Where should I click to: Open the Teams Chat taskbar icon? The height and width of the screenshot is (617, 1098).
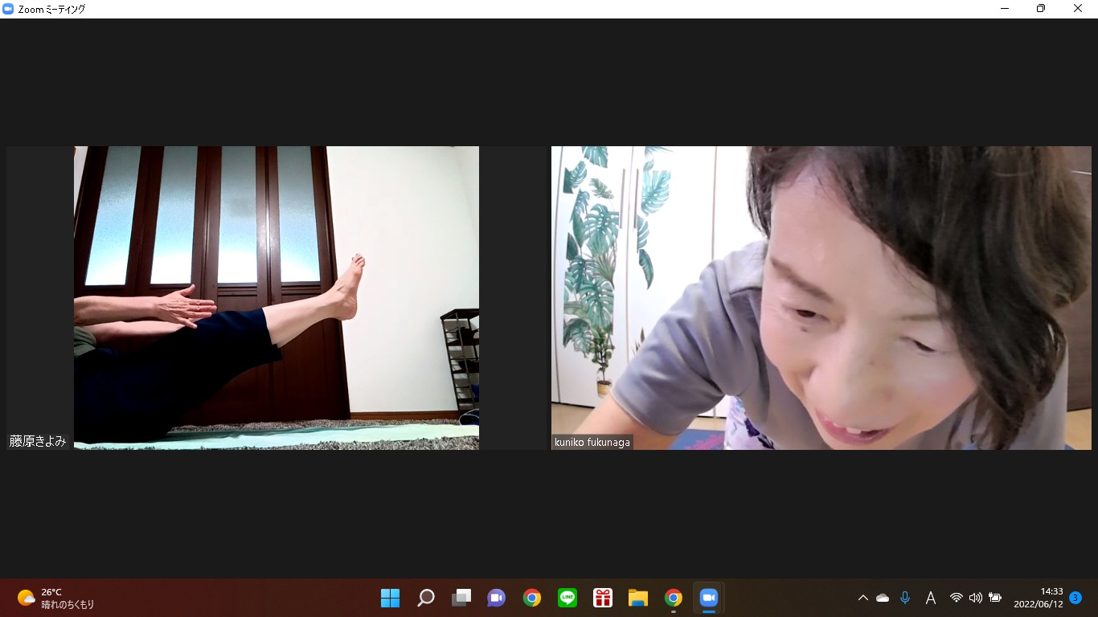tap(497, 598)
